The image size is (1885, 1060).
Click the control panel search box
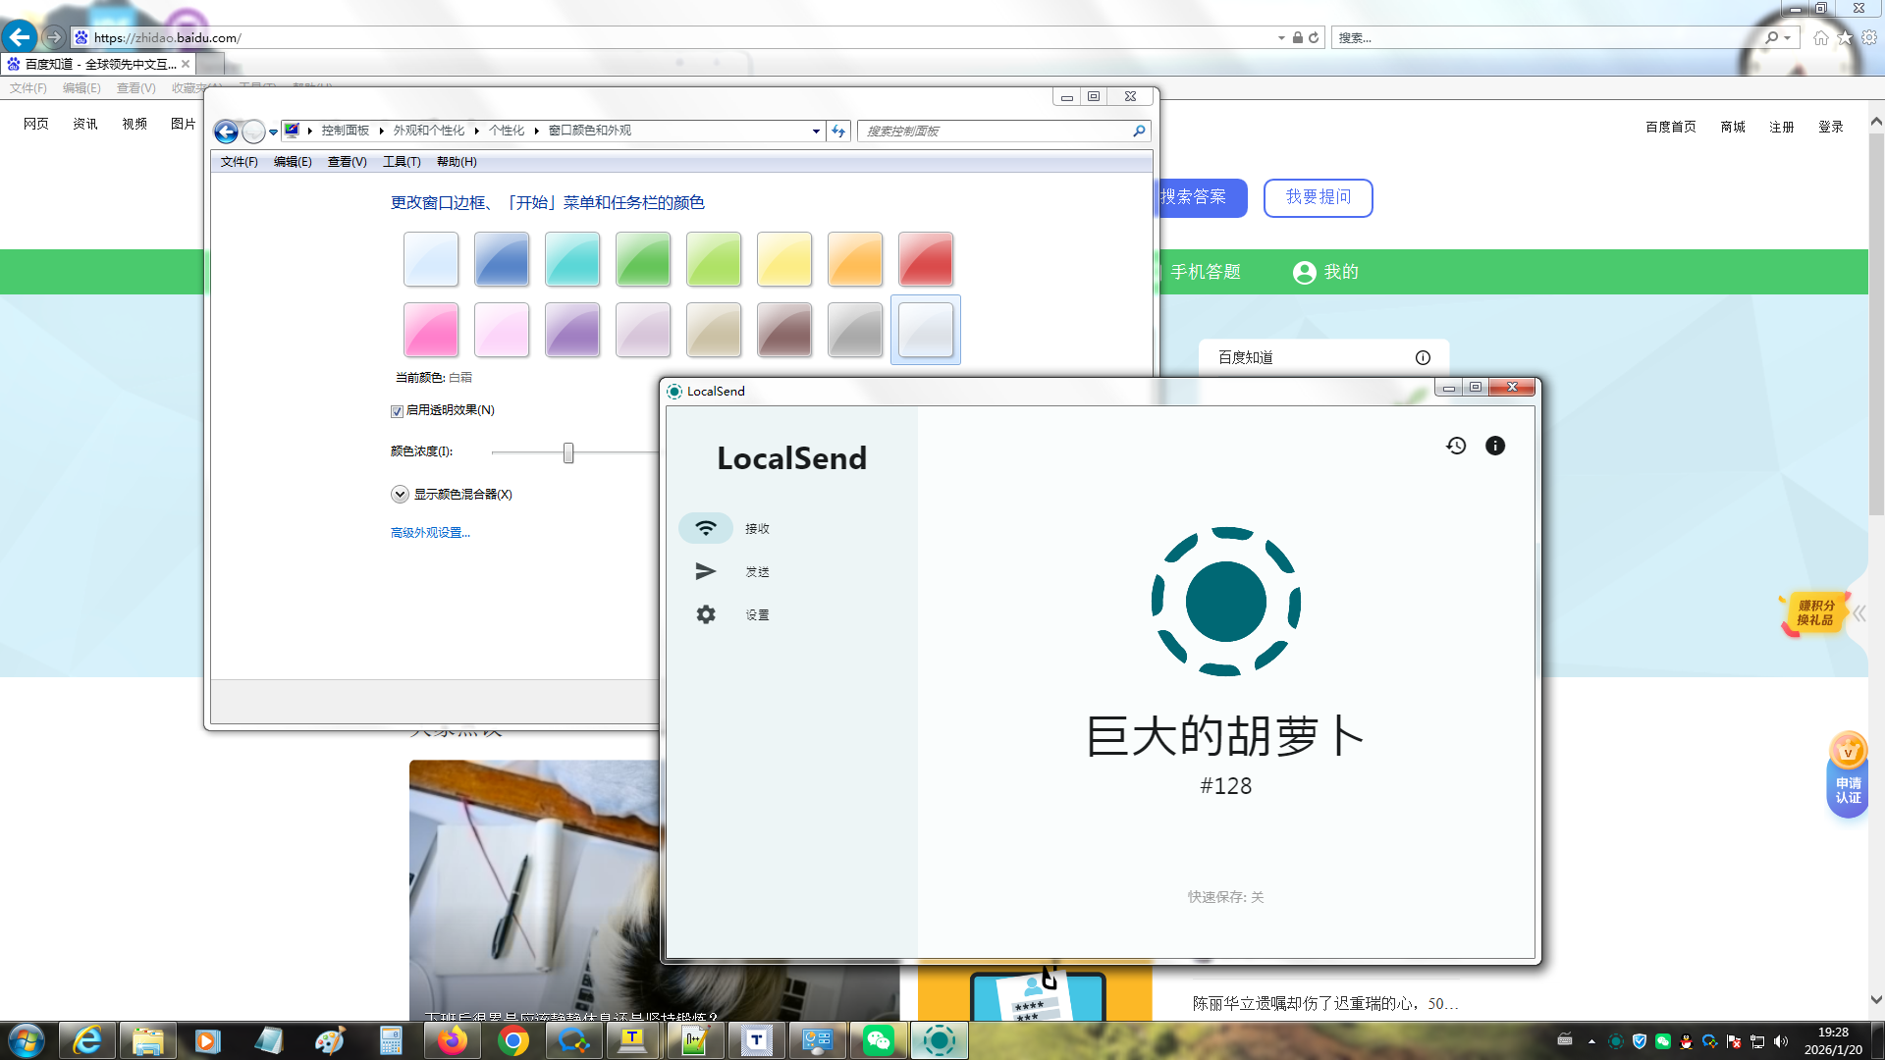pyautogui.click(x=994, y=131)
